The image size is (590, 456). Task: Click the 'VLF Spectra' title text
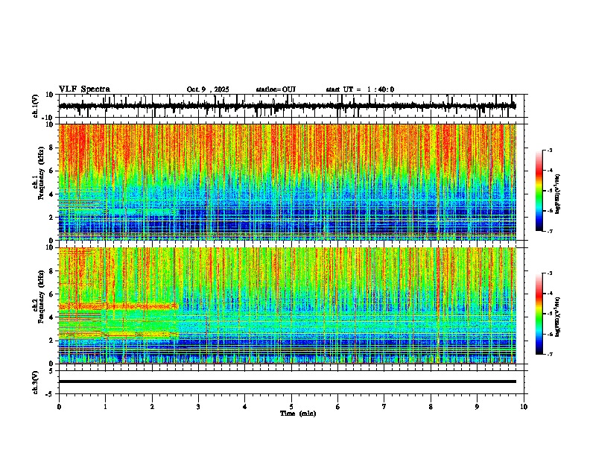point(84,89)
